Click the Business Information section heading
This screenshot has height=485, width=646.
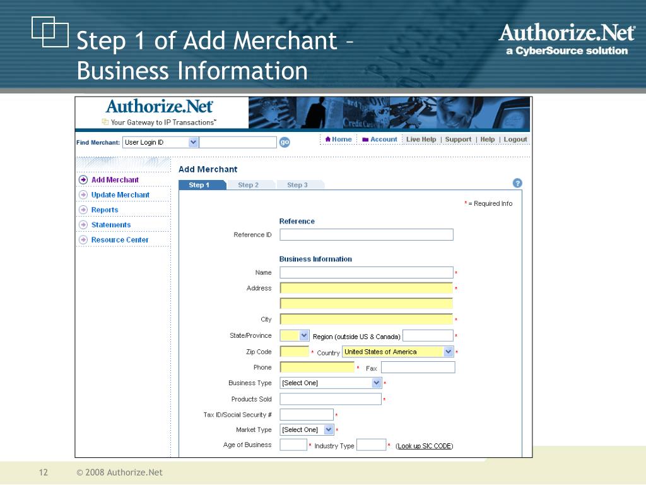pos(315,259)
